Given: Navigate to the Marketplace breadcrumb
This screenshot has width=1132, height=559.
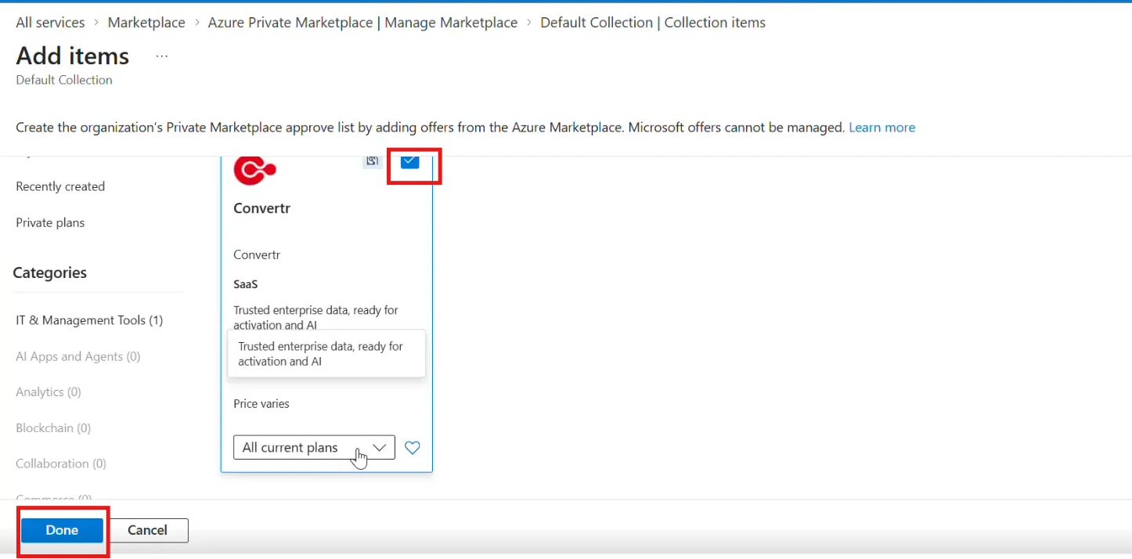Looking at the screenshot, I should point(146,23).
